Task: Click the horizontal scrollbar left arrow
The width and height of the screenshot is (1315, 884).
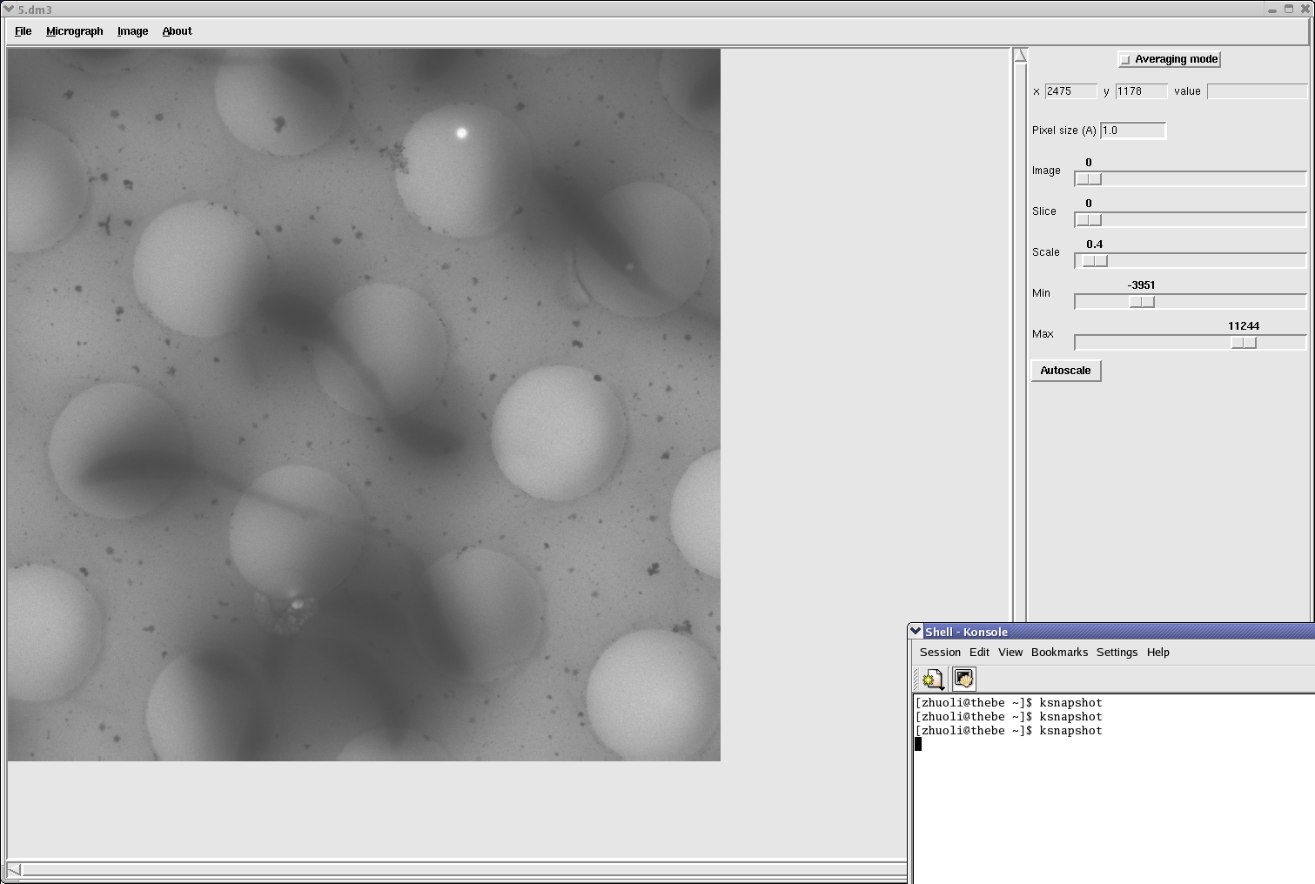Action: (x=14, y=869)
